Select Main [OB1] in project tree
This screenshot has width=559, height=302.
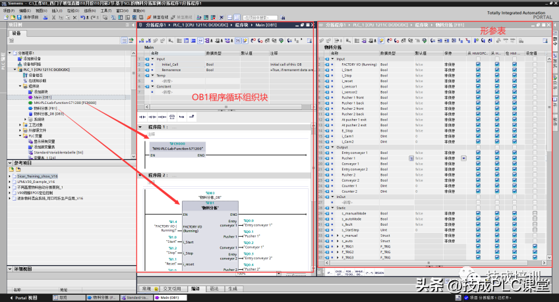[42, 97]
